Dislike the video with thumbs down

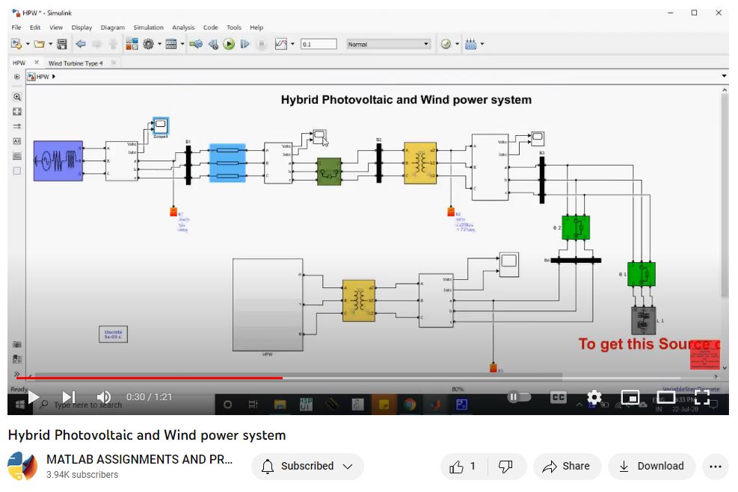(505, 467)
